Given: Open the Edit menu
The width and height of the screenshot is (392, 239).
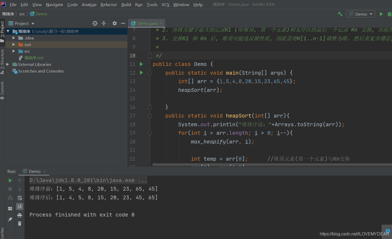Looking at the screenshot, I should click(x=24, y=4).
